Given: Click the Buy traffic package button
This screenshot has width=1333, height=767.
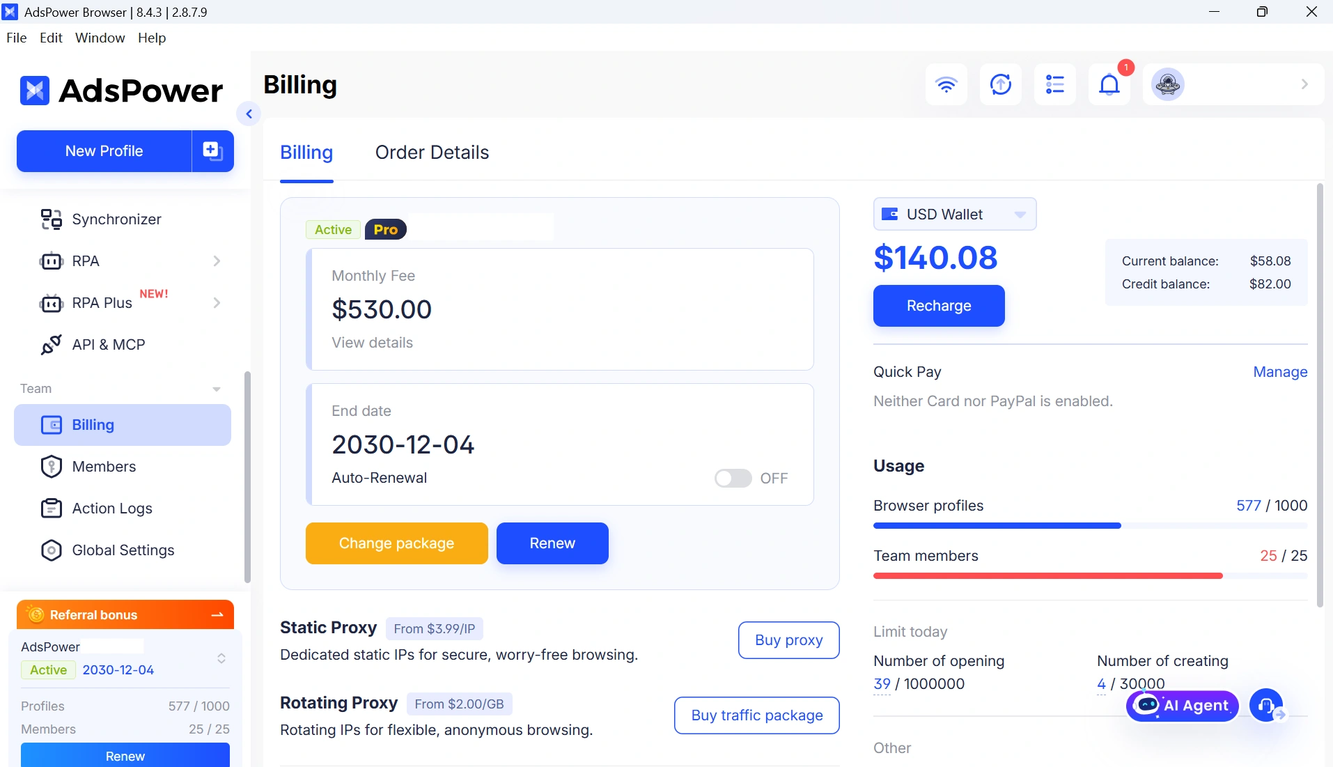Looking at the screenshot, I should tap(757, 715).
